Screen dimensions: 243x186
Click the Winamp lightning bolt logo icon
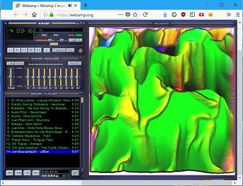click(80, 51)
